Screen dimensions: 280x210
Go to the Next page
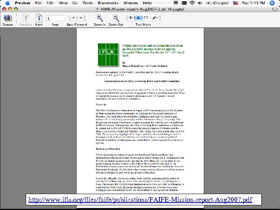[x=39, y=18]
